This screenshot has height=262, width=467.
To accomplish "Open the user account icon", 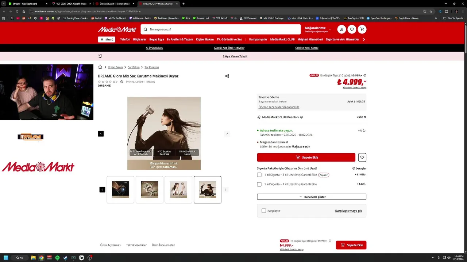I will click(341, 29).
